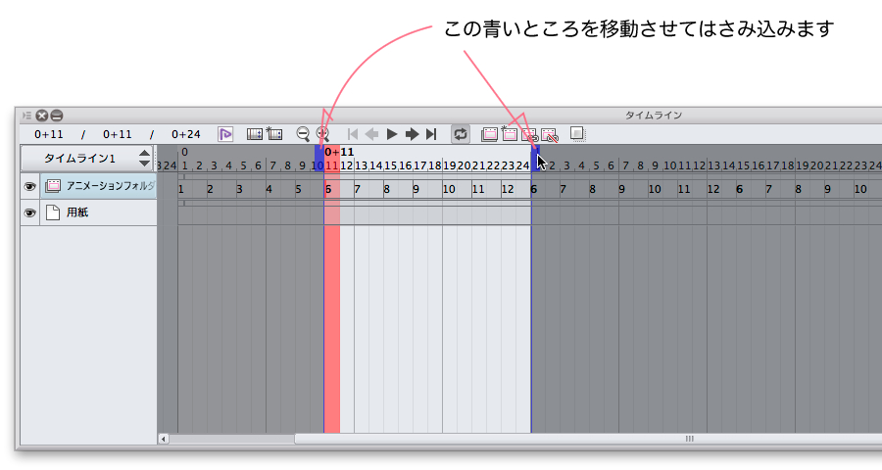Hide the 用紙 layer with its eye
The image size is (882, 470).
[x=29, y=212]
